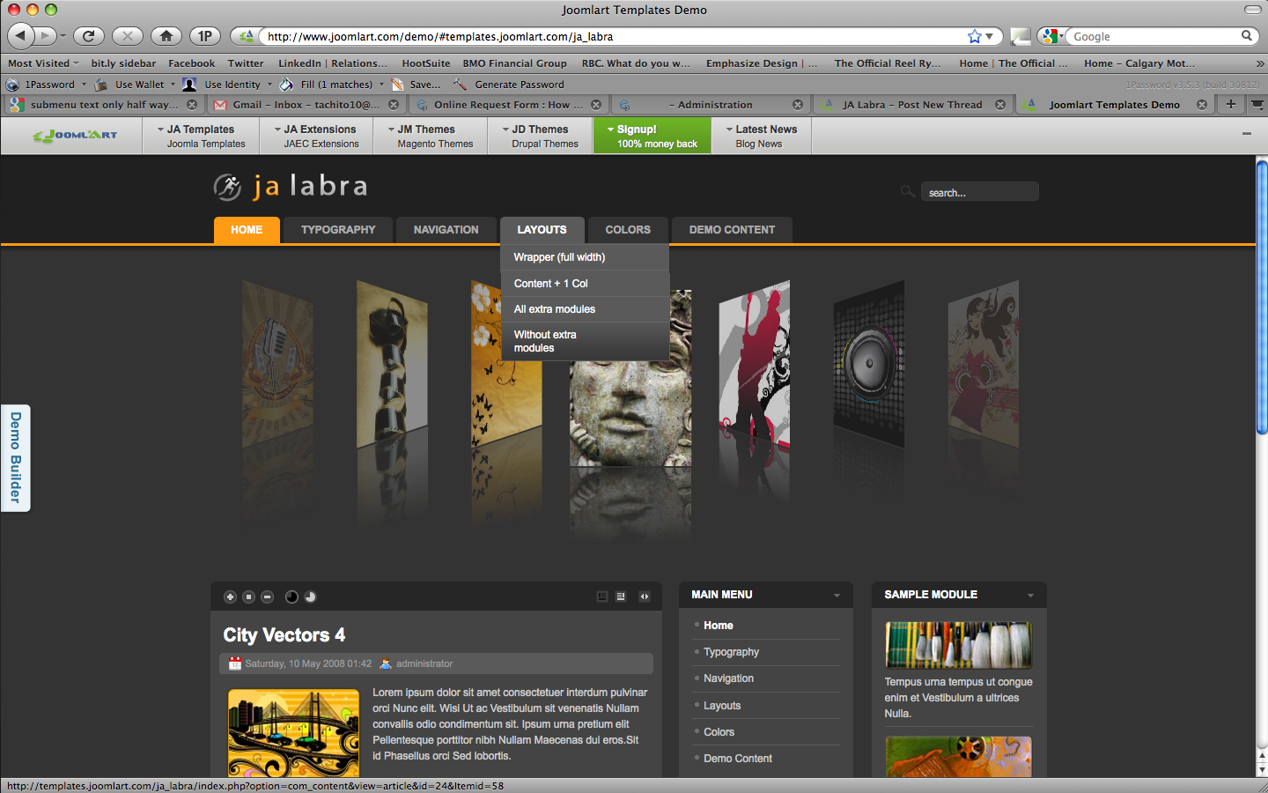Click the light three-quarter circle icon
The height and width of the screenshot is (793, 1268).
[x=310, y=597]
